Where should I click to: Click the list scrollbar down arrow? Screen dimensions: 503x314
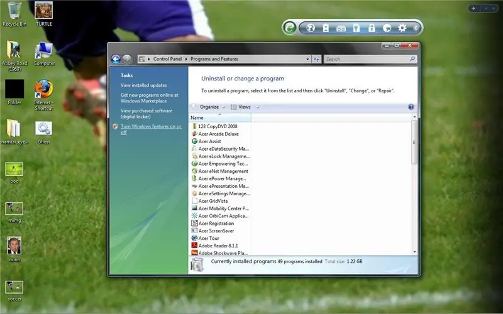[x=414, y=252]
